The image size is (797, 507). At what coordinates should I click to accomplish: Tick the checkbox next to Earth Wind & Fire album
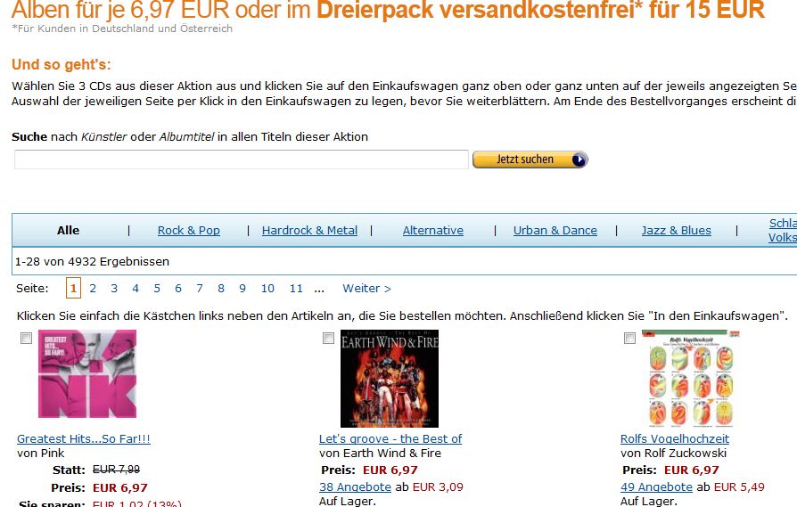328,339
